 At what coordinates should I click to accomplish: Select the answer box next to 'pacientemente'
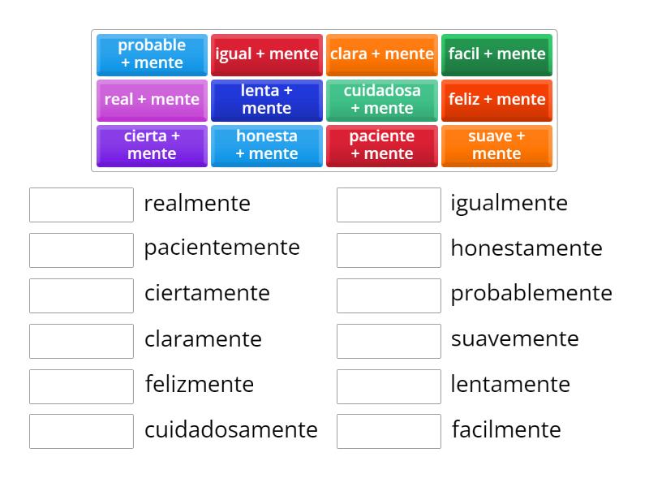[x=80, y=249]
